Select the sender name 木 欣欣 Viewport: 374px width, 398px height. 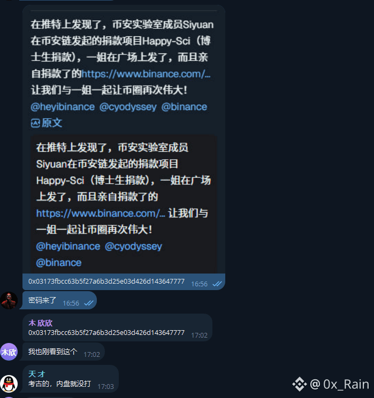pyautogui.click(x=41, y=323)
